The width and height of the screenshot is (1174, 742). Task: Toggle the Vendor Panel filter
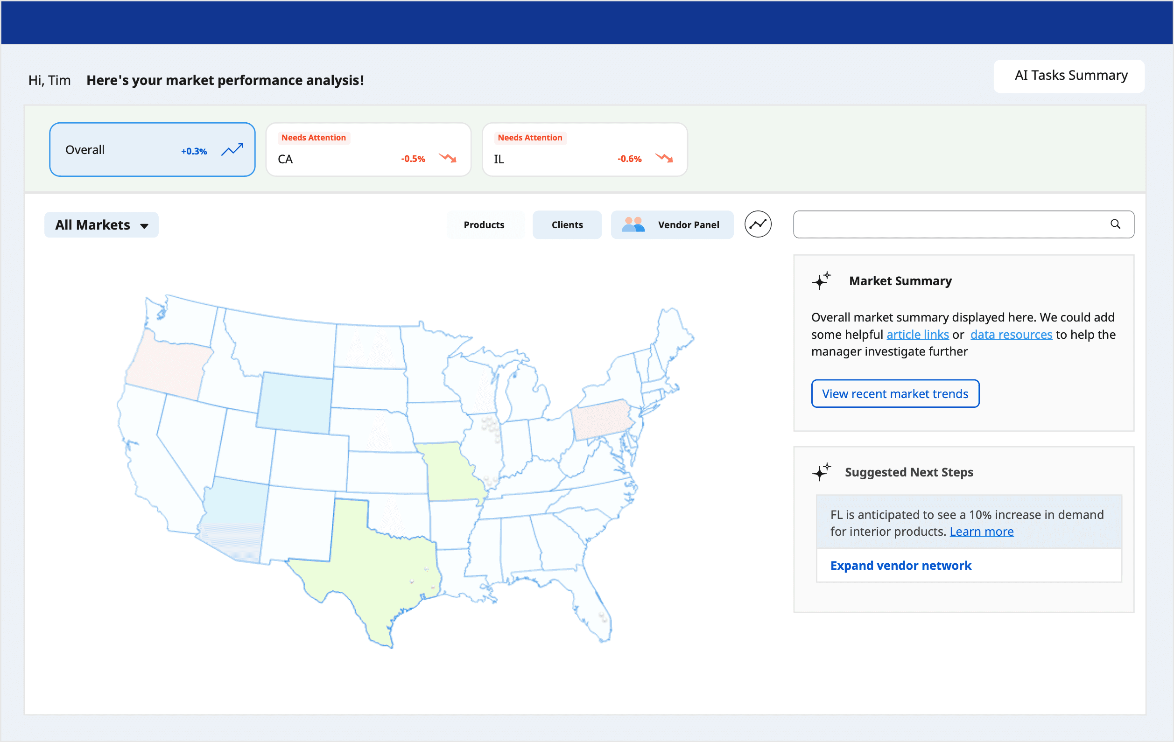[x=688, y=225]
